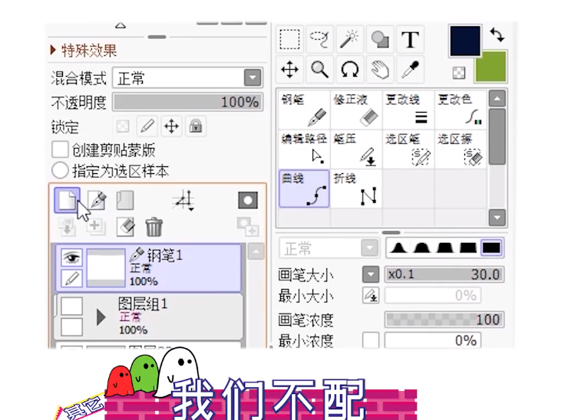Screen dimensions: 568x420
Task: Open the 混合模式 dropdown
Action: tap(253, 77)
